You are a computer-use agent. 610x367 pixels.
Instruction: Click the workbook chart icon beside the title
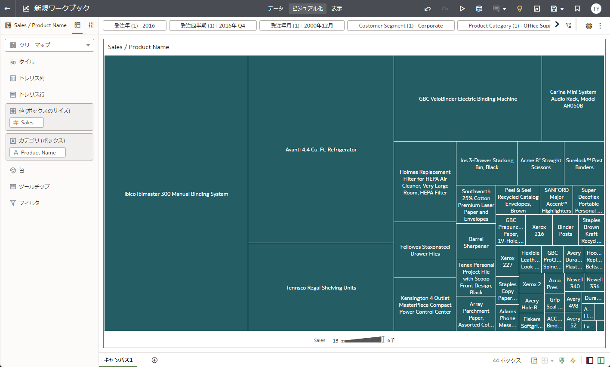(26, 9)
